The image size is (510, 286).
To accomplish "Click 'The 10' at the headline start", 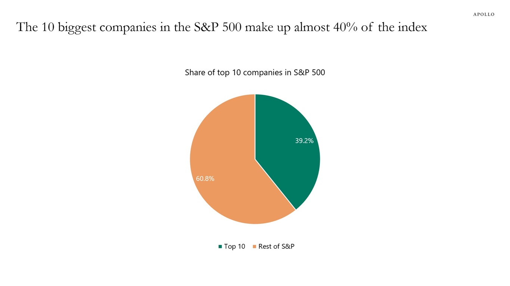I will point(35,27).
